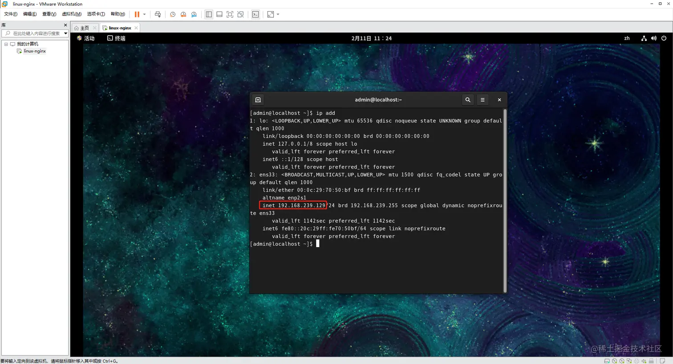Click at the terminal prompt cursor

coord(317,244)
